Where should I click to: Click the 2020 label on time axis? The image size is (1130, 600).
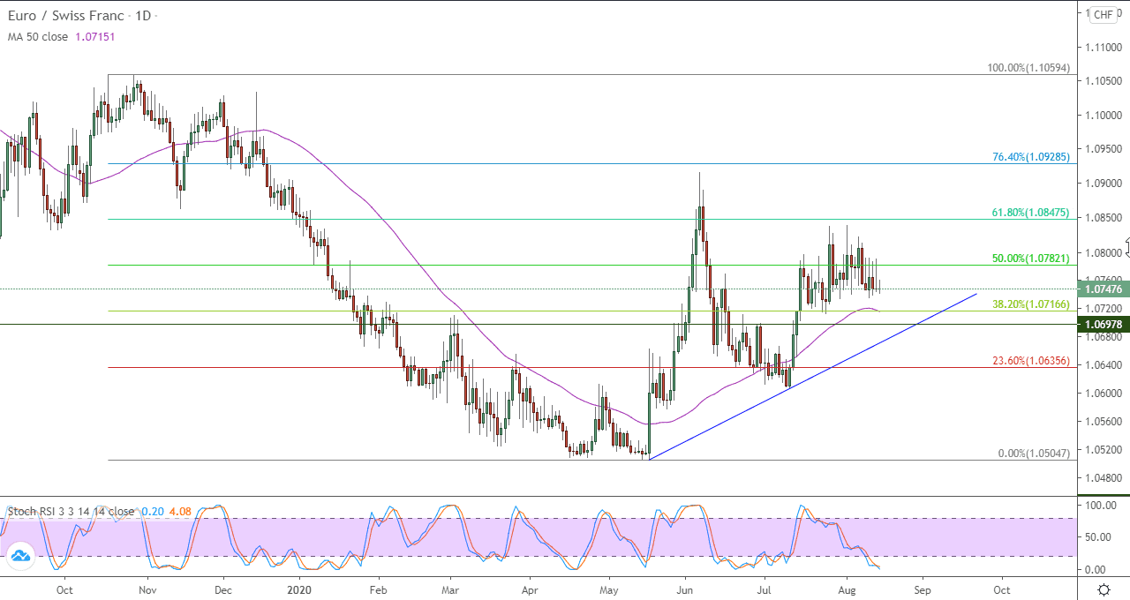coord(300,589)
